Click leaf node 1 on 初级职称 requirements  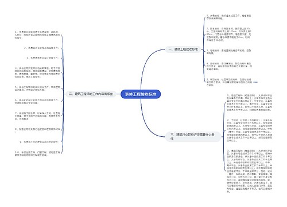(x=249, y=102)
